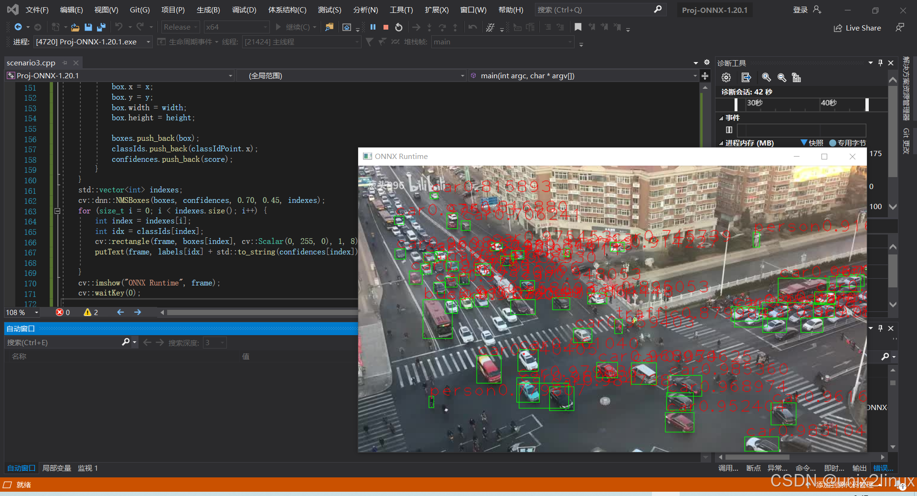Click the timeline right selection handle
This screenshot has height=496, width=917.
(867, 104)
